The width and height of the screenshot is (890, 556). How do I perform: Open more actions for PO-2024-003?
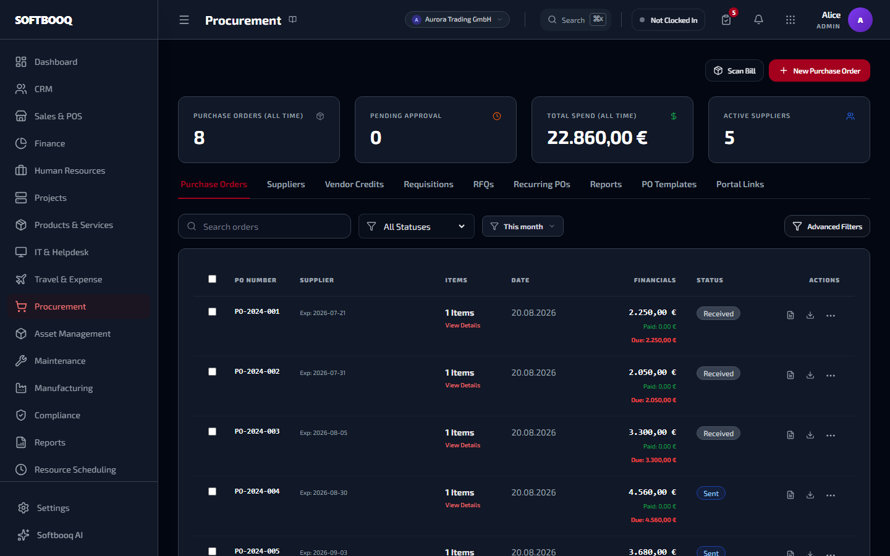pyautogui.click(x=831, y=435)
